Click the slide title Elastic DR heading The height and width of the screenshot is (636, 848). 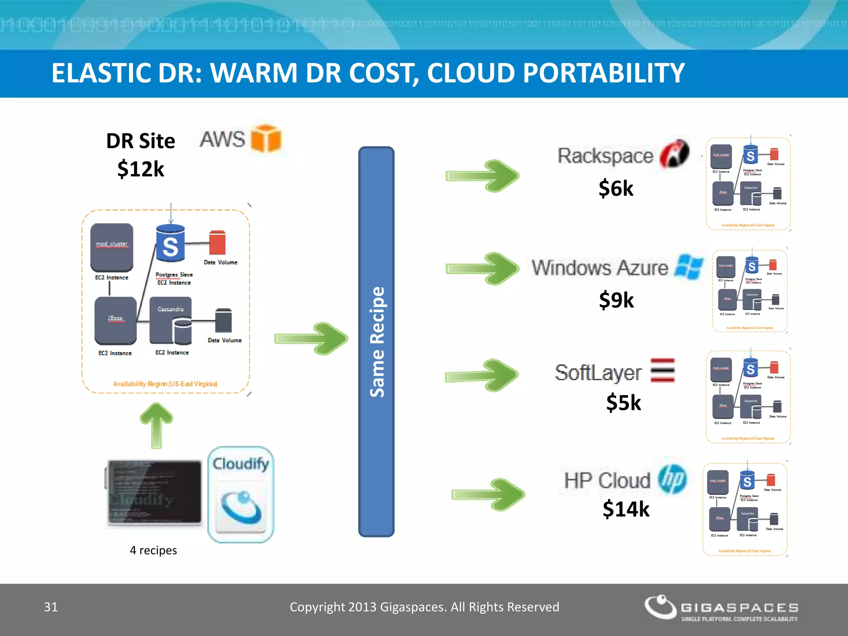click(368, 73)
